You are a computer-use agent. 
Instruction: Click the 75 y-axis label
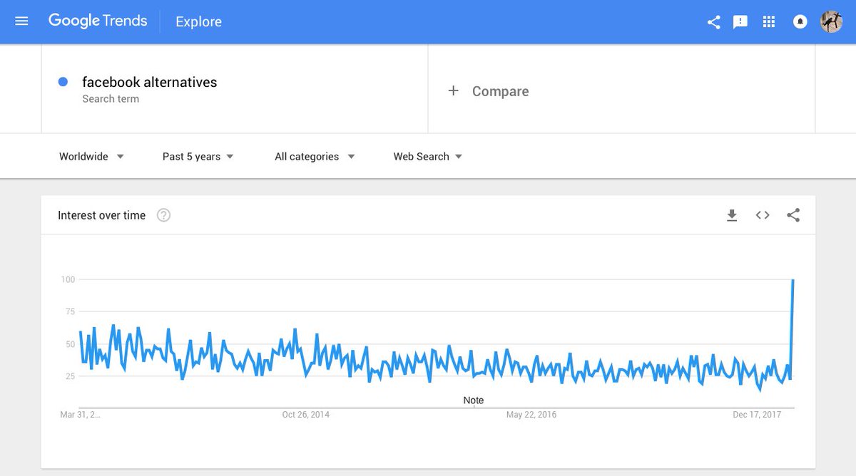tap(70, 311)
